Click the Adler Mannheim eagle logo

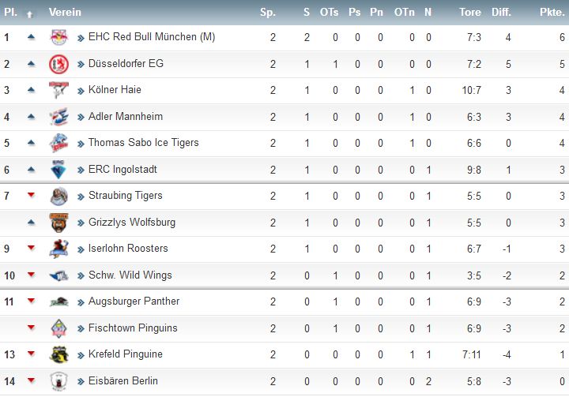[x=58, y=116]
